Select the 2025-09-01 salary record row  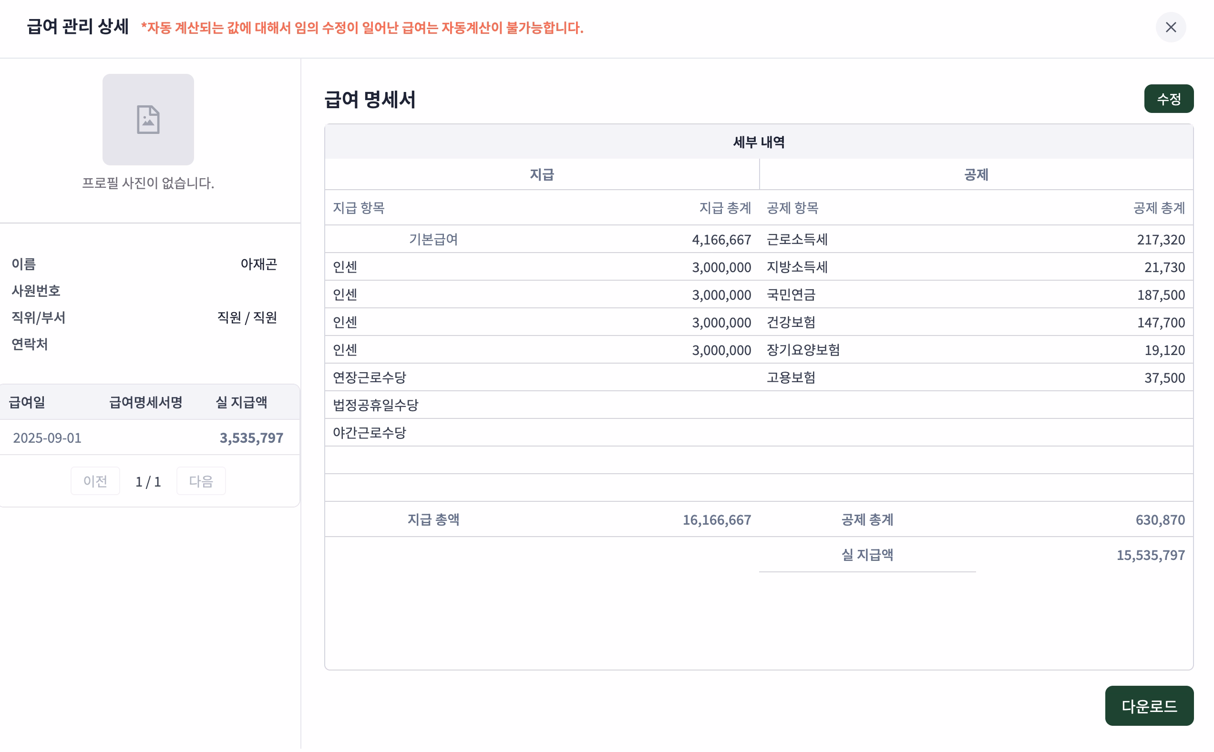pyautogui.click(x=149, y=437)
